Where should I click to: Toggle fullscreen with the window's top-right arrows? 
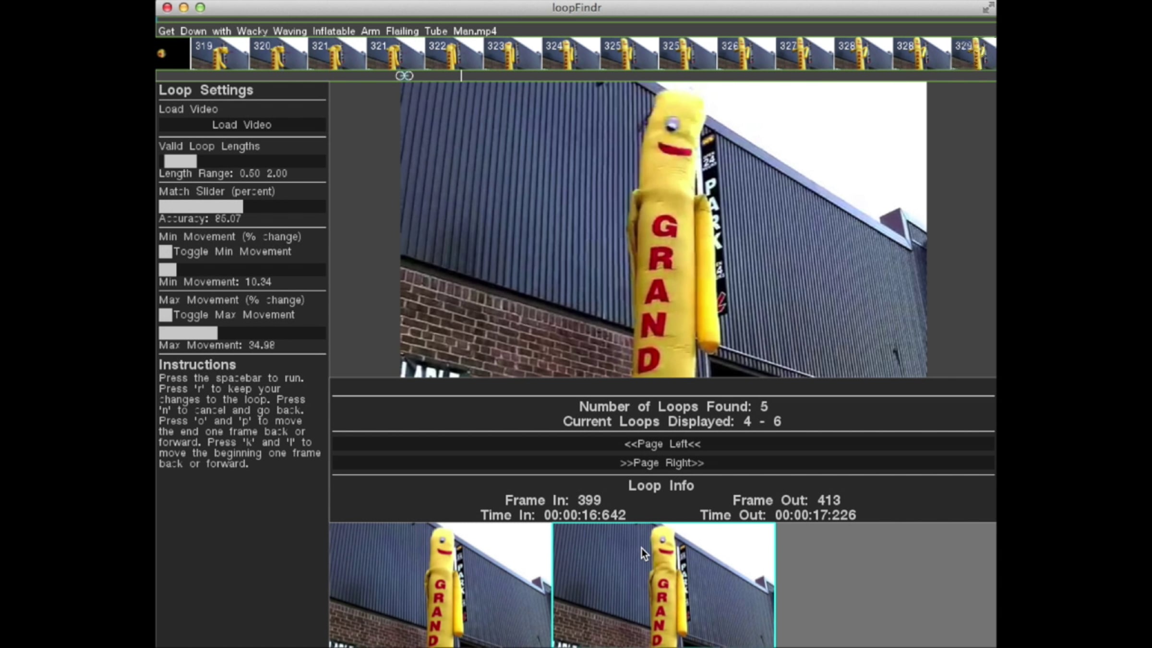coord(988,8)
